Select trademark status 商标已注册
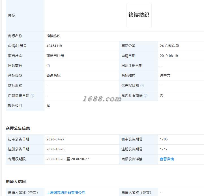 pyautogui.click(x=55, y=56)
